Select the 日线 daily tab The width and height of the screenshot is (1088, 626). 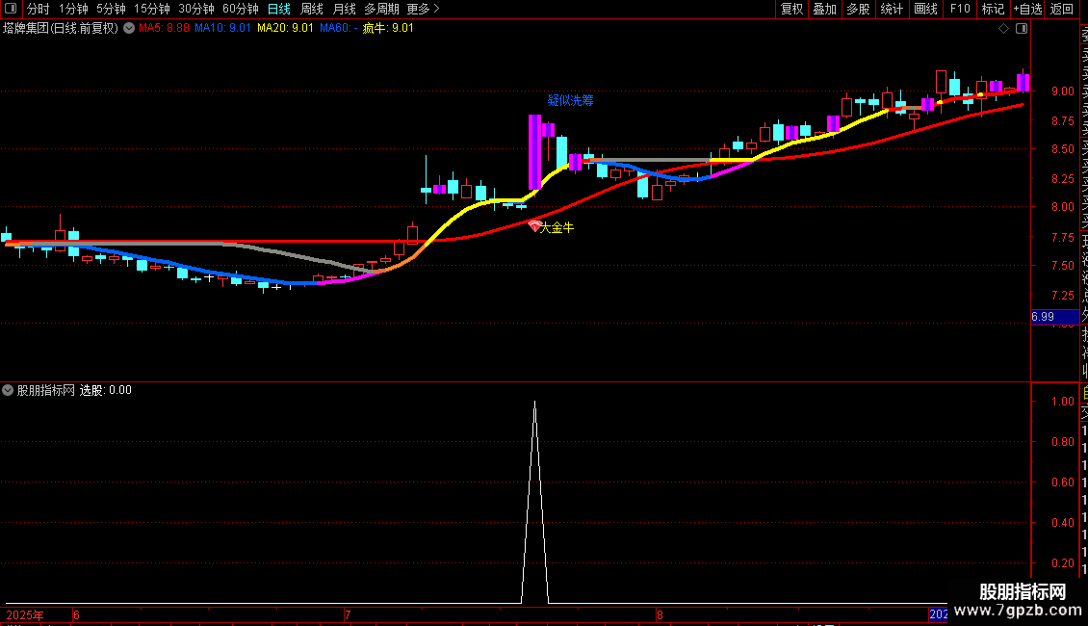[x=279, y=9]
